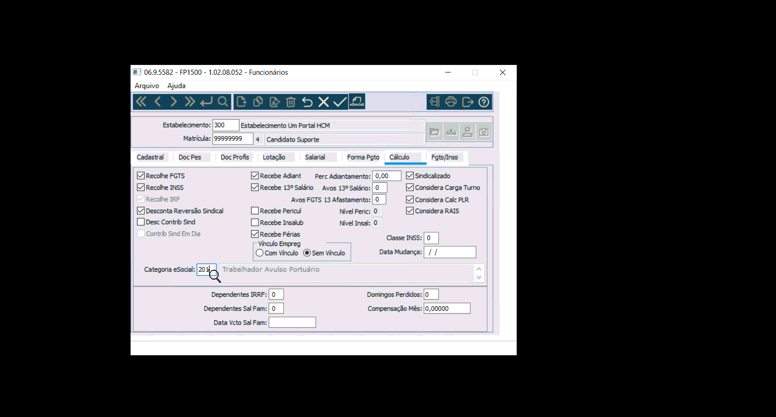The image size is (776, 417).
Task: Click the Matrícula number field
Action: 233,139
